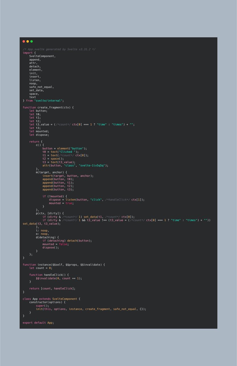Click the "if (!mounted) {" line

pyautogui.click(x=55, y=196)
